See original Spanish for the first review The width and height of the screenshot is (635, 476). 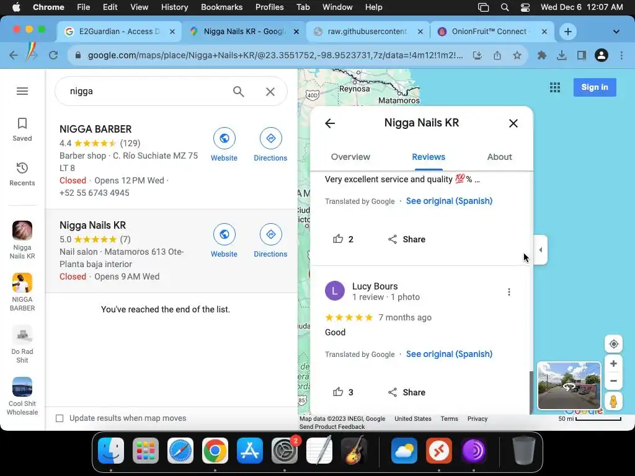tap(449, 201)
